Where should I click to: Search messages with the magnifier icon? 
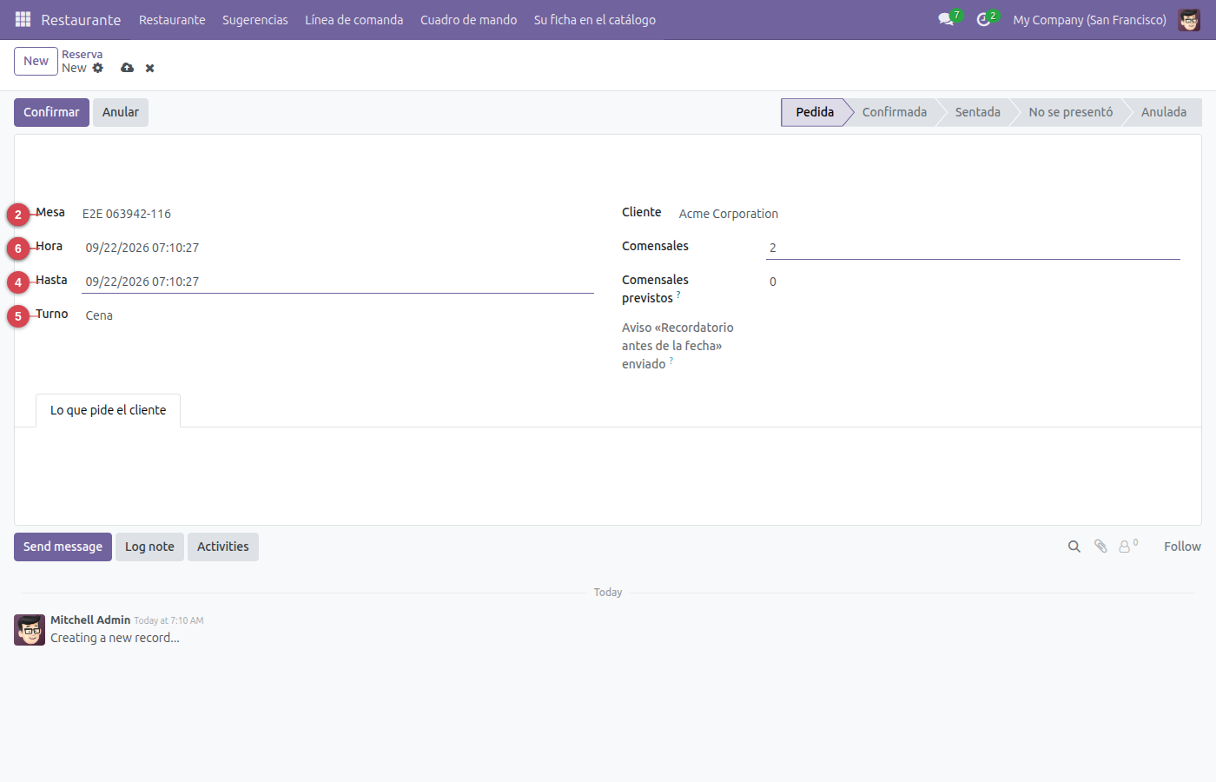[1074, 547]
